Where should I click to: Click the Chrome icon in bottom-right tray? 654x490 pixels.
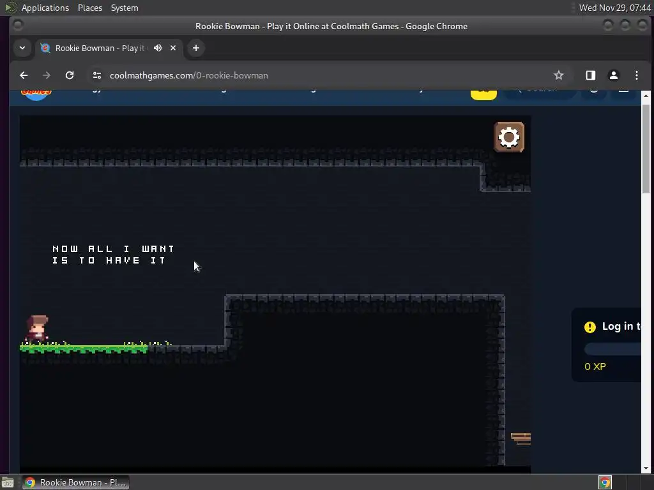605,482
